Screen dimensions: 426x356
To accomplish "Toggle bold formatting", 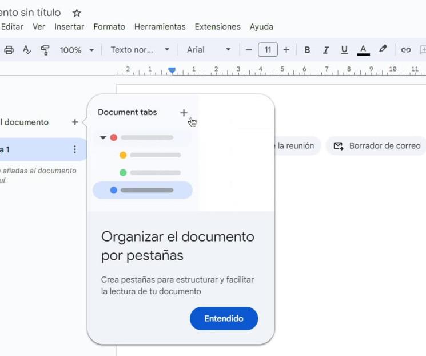I will tap(307, 50).
